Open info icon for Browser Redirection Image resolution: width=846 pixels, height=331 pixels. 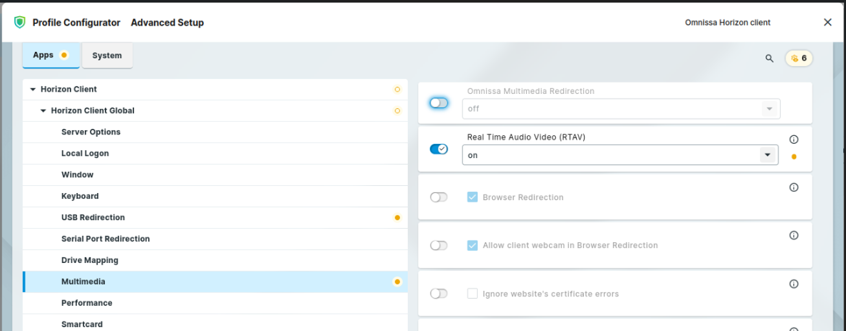click(794, 187)
